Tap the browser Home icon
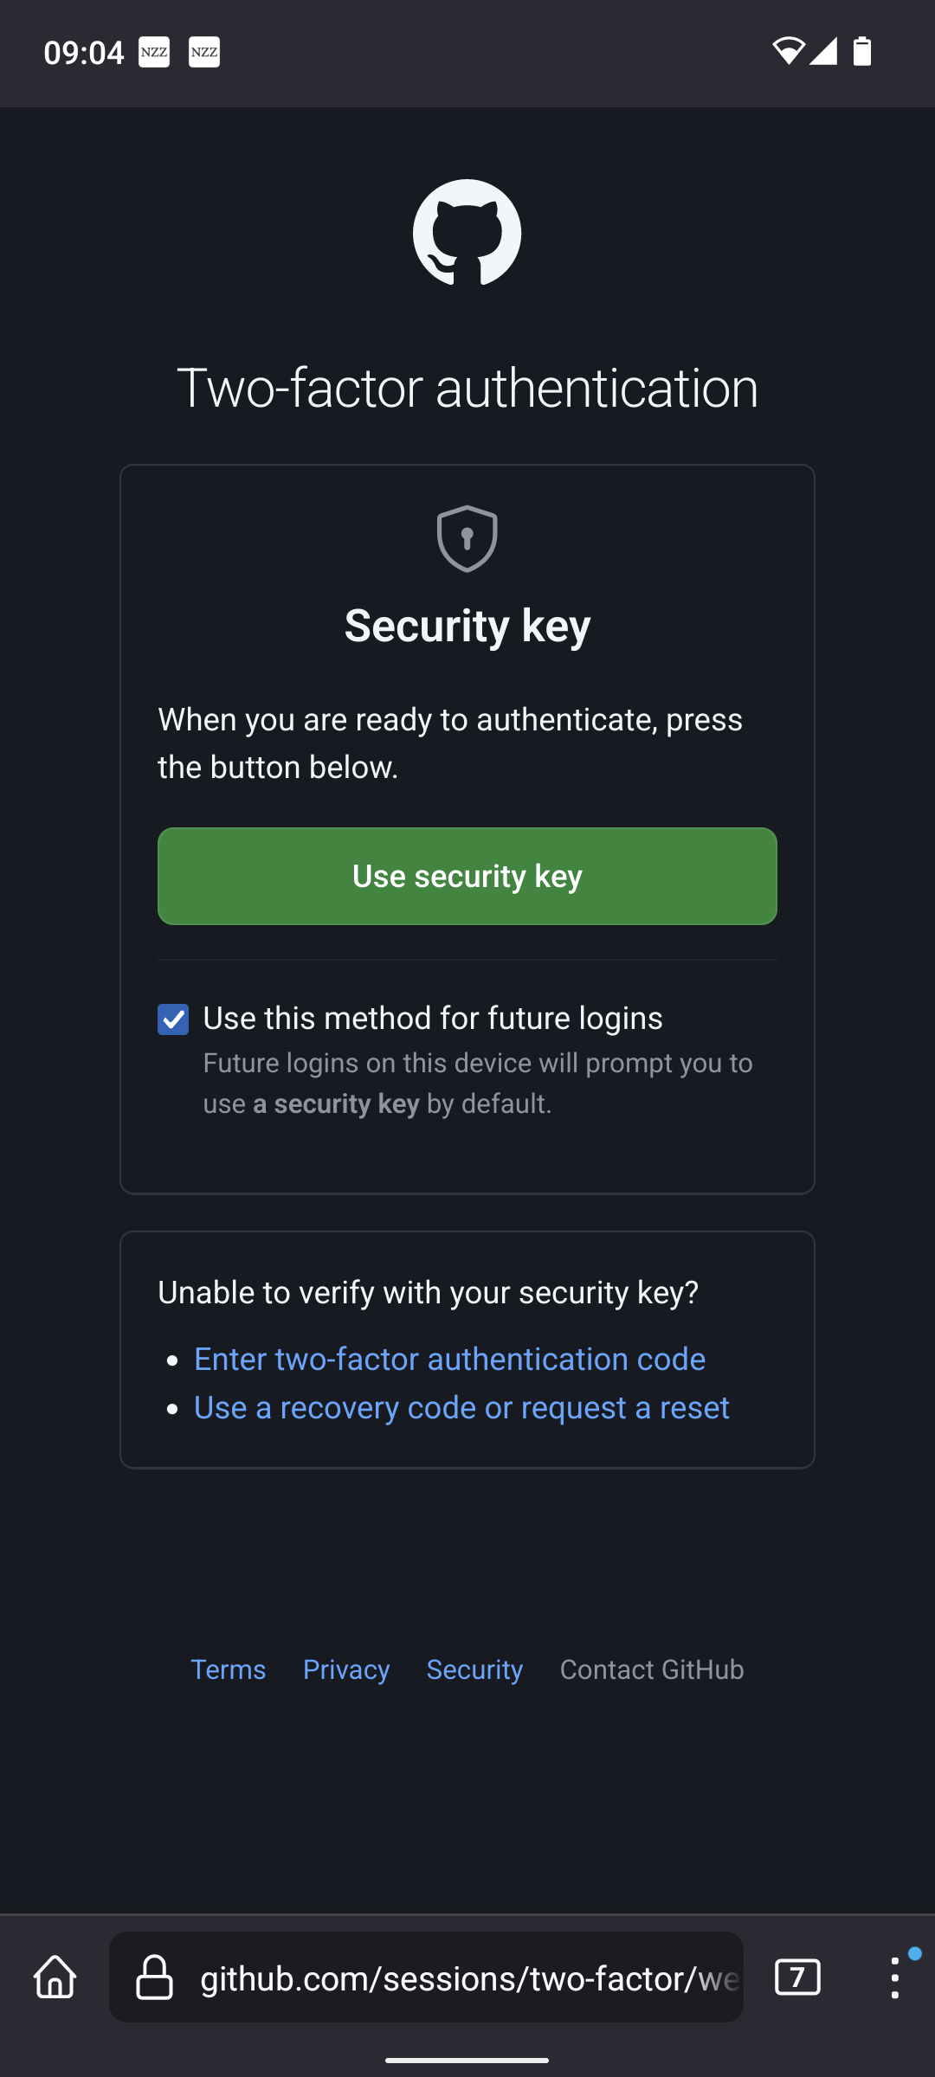This screenshot has height=2077, width=935. (x=54, y=1977)
